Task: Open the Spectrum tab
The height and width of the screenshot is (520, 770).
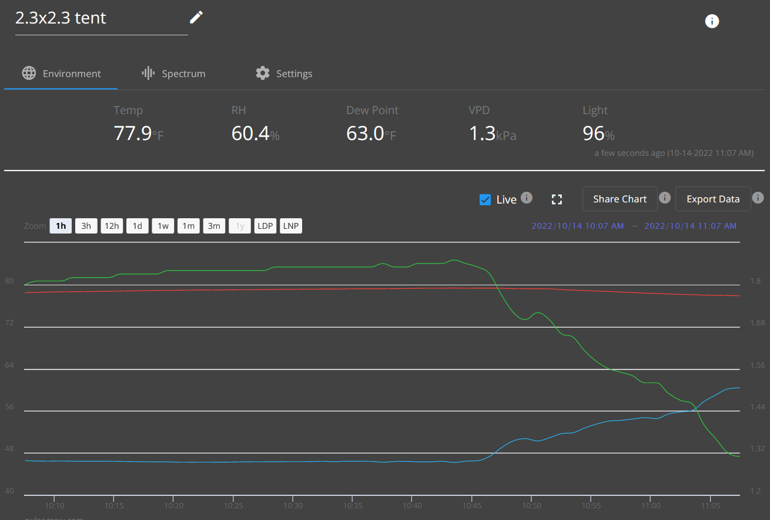Action: (173, 74)
